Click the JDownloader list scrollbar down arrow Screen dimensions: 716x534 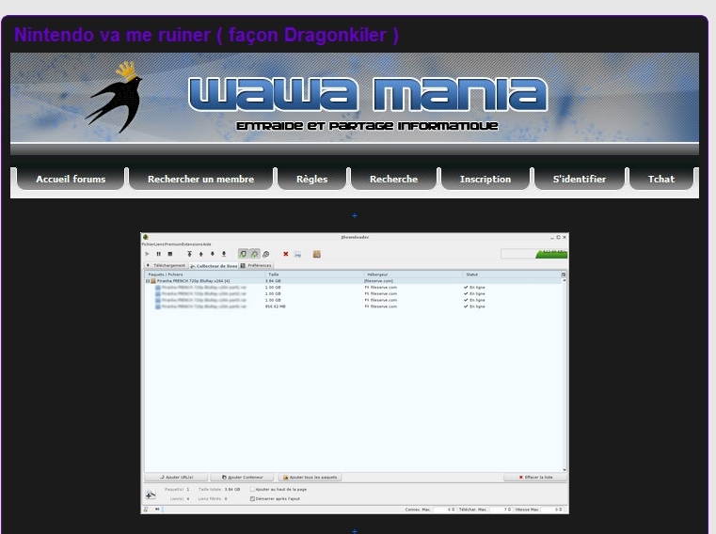point(565,470)
